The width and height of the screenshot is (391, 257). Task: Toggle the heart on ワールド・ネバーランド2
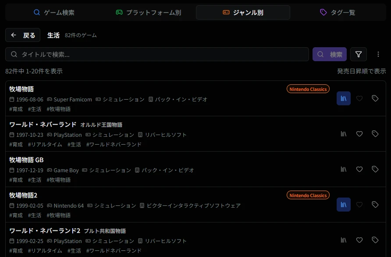359,240
